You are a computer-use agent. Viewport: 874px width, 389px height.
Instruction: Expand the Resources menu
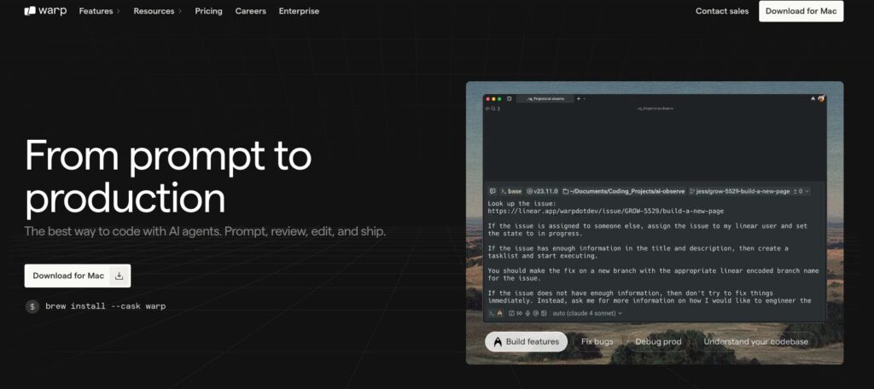tap(158, 11)
